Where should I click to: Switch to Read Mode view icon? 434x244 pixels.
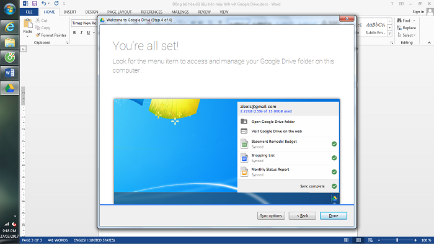click(346, 240)
